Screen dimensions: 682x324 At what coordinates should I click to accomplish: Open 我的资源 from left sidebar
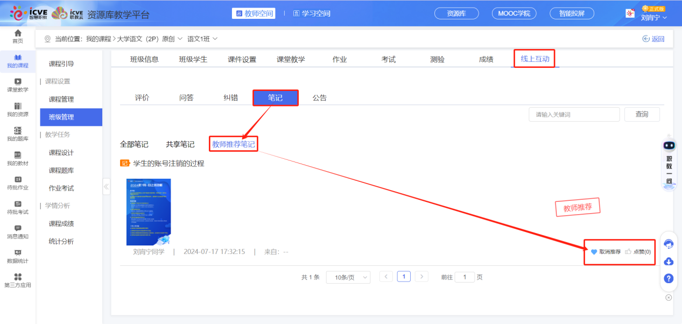(x=17, y=110)
